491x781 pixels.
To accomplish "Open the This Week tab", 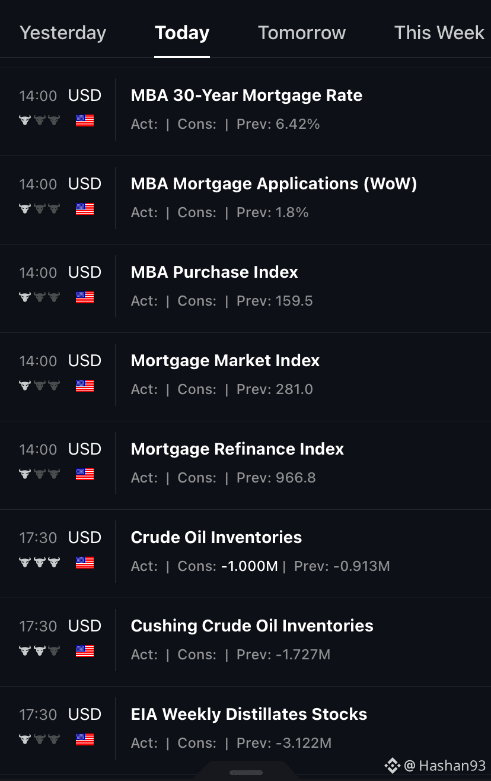I will pos(439,33).
